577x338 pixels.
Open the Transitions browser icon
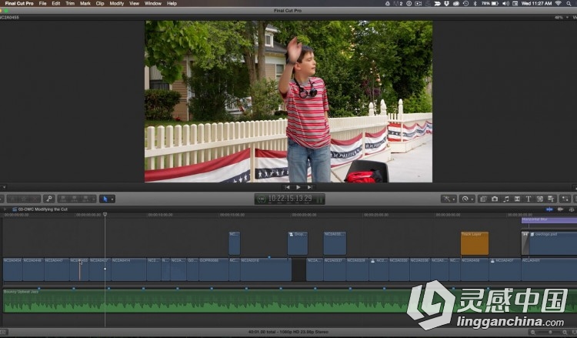pyautogui.click(x=517, y=199)
